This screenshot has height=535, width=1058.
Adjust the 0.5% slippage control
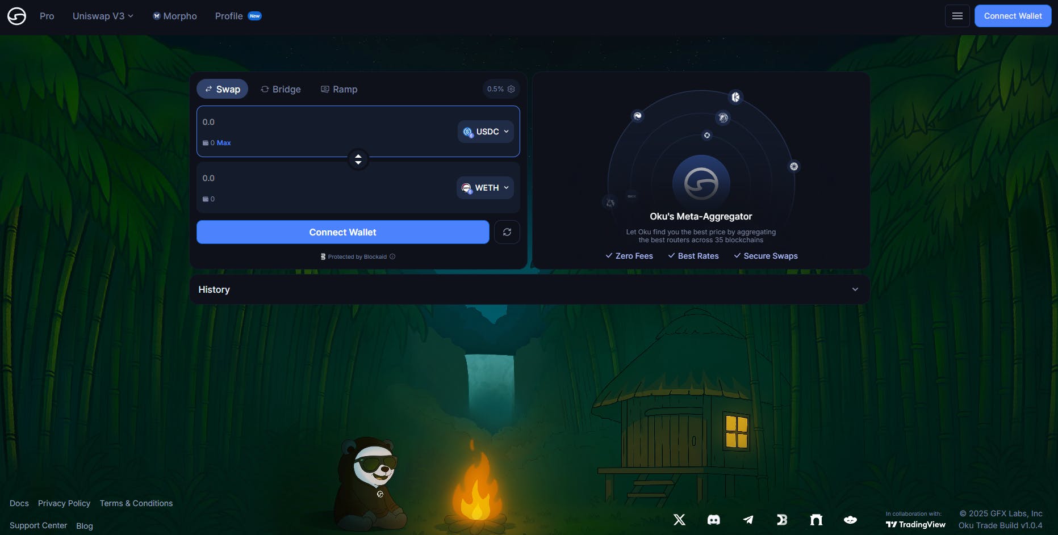tap(495, 89)
